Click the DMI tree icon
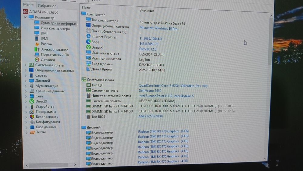The width and height of the screenshot is (303, 171). coord(37,33)
